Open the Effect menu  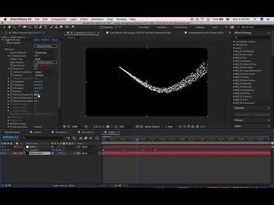tap(84, 19)
